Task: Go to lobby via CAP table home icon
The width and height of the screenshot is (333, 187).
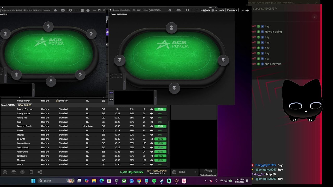Action: click(x=88, y=10)
